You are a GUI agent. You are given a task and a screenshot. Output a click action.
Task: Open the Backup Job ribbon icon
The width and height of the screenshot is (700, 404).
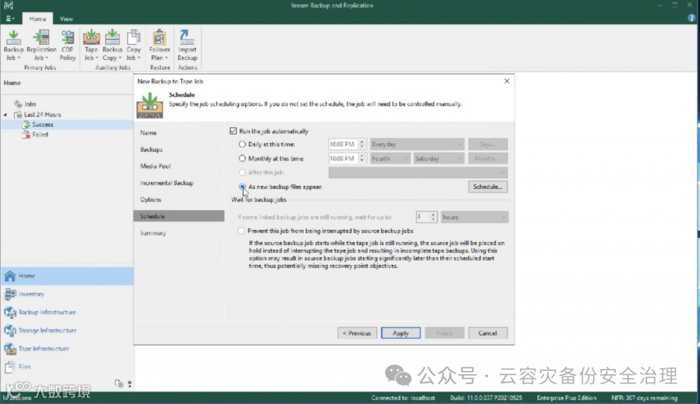pos(14,45)
